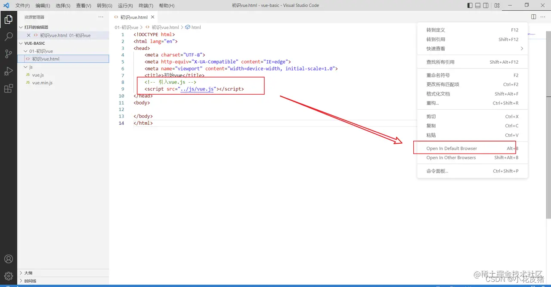Toggle panel layout icon in title bar
551x287 pixels.
(x=478, y=6)
